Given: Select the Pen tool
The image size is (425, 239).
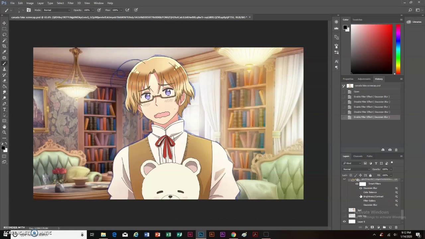Looking at the screenshot, I should (4, 104).
